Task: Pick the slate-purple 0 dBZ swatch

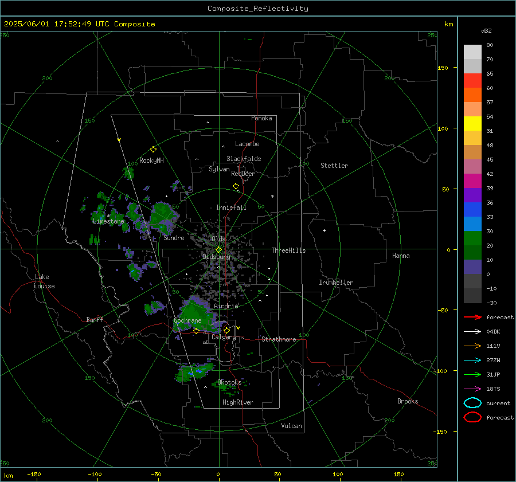Action: 472,267
